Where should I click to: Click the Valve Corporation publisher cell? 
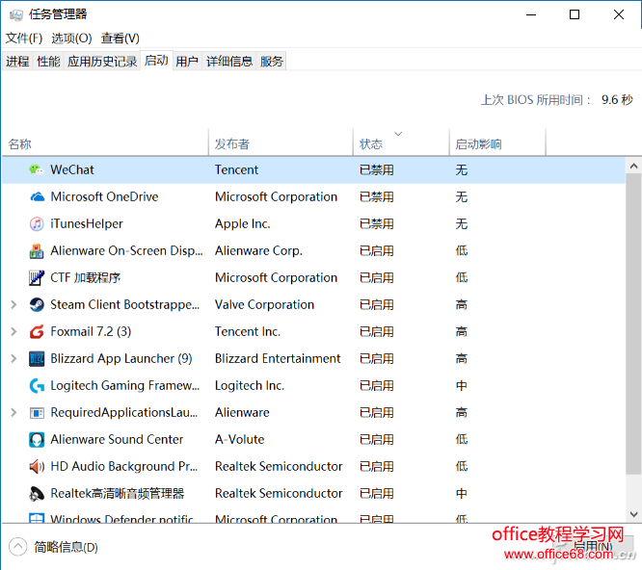[264, 304]
